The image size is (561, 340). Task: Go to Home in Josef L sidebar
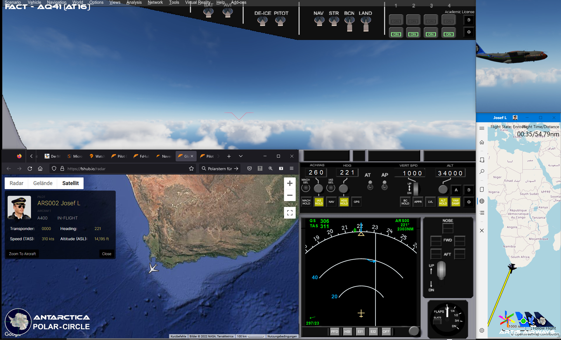[482, 142]
